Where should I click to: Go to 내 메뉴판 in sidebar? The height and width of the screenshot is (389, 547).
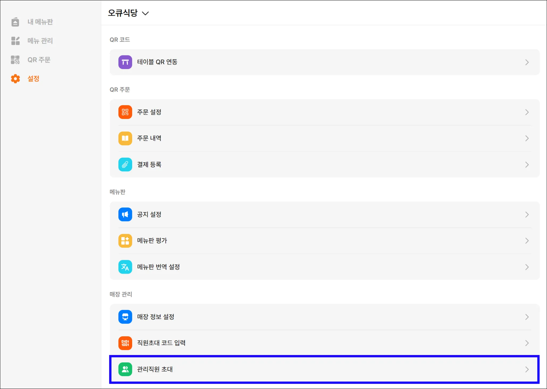pos(40,22)
